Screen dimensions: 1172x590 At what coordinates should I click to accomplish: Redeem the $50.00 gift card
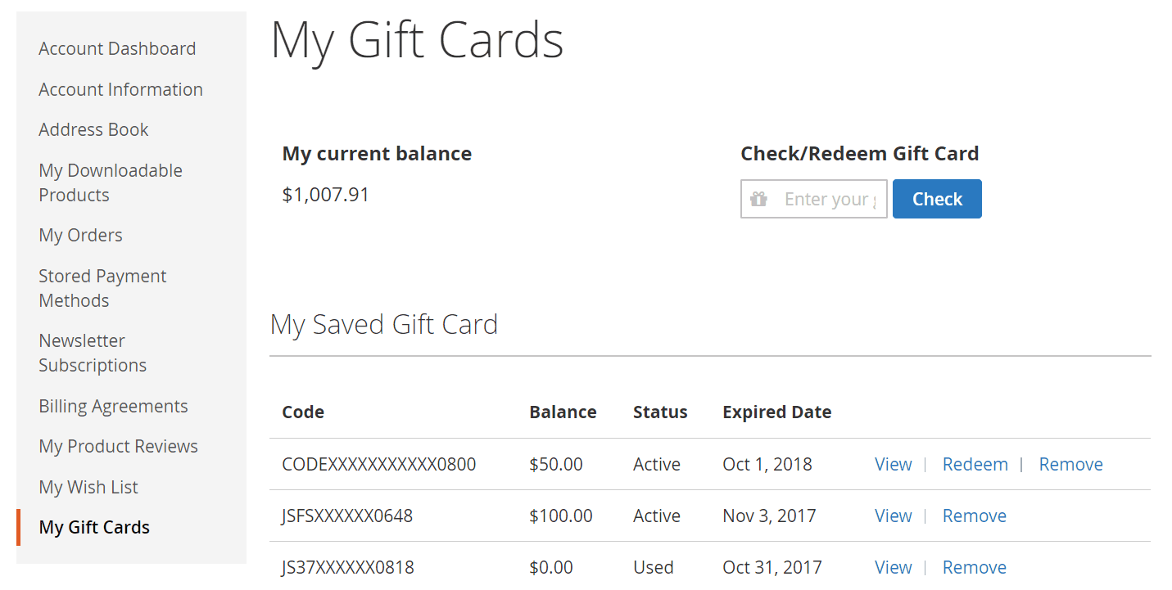coord(975,464)
